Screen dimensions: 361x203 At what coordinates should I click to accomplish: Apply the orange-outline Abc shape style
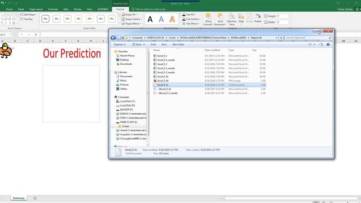(68, 19)
